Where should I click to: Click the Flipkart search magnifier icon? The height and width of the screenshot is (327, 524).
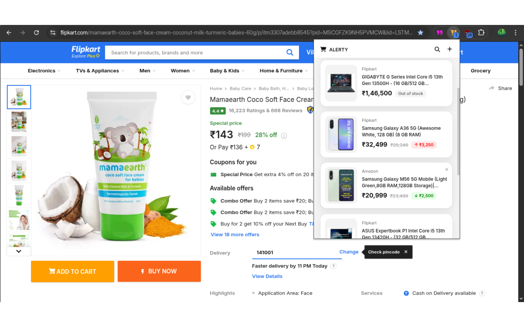tap(290, 52)
